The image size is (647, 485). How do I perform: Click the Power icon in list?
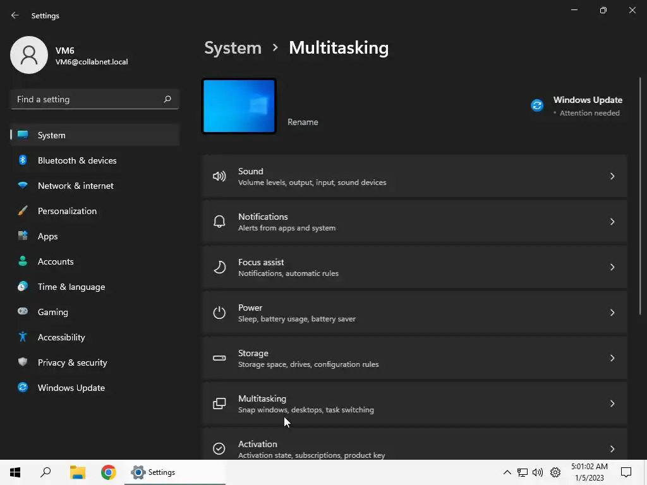tap(219, 313)
